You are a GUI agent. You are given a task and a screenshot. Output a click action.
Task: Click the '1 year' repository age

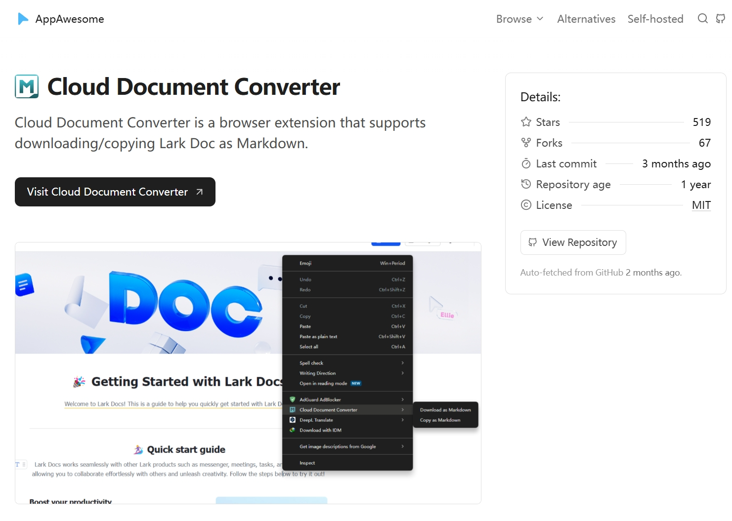(696, 184)
